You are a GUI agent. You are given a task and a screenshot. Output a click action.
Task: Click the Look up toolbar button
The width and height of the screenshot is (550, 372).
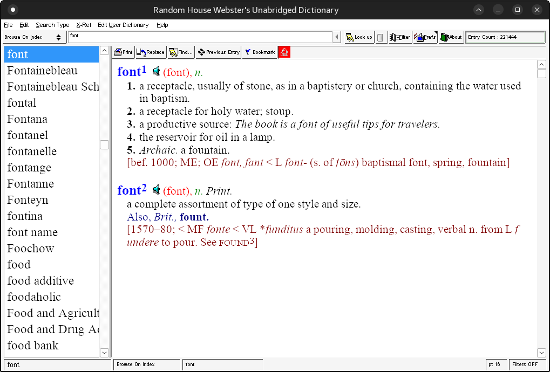359,37
